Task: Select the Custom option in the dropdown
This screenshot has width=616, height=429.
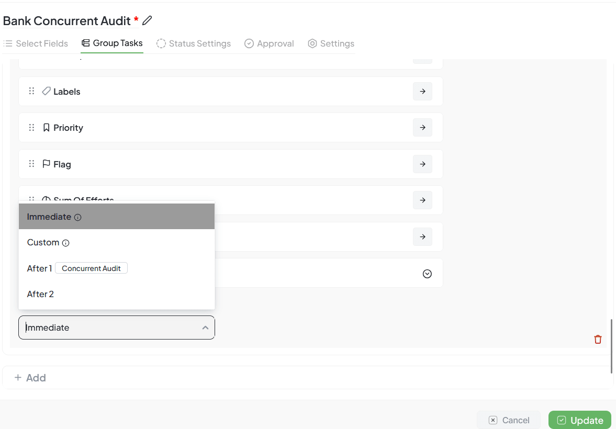Action: (x=43, y=242)
